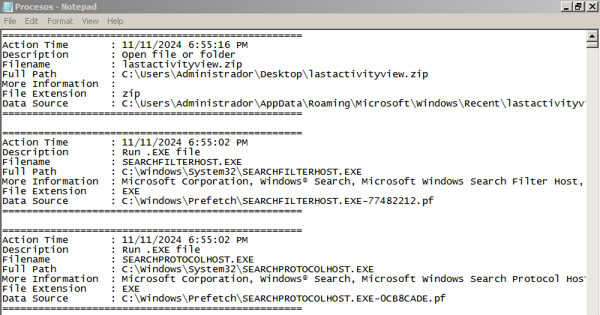
Task: Click on SEARCHFILTERHOST.EXE filename text
Action: pos(181,162)
